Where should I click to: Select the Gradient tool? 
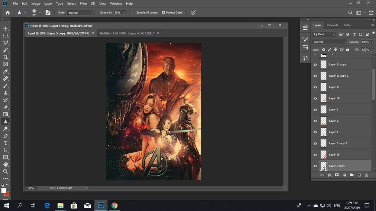(x=6, y=114)
